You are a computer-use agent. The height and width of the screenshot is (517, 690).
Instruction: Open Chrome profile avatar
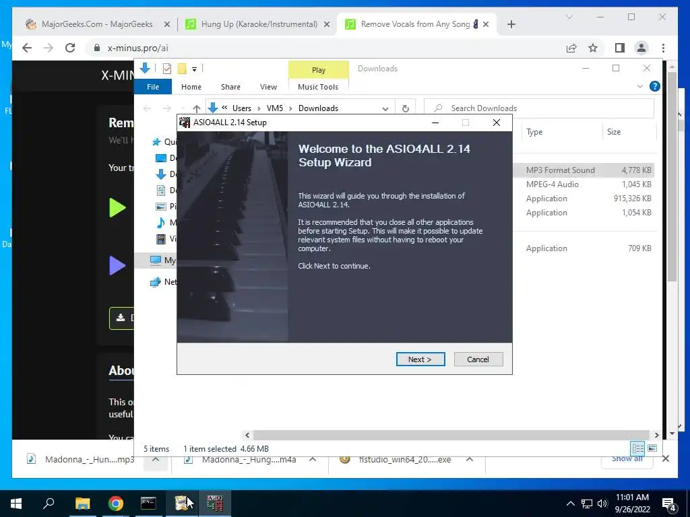(x=641, y=48)
